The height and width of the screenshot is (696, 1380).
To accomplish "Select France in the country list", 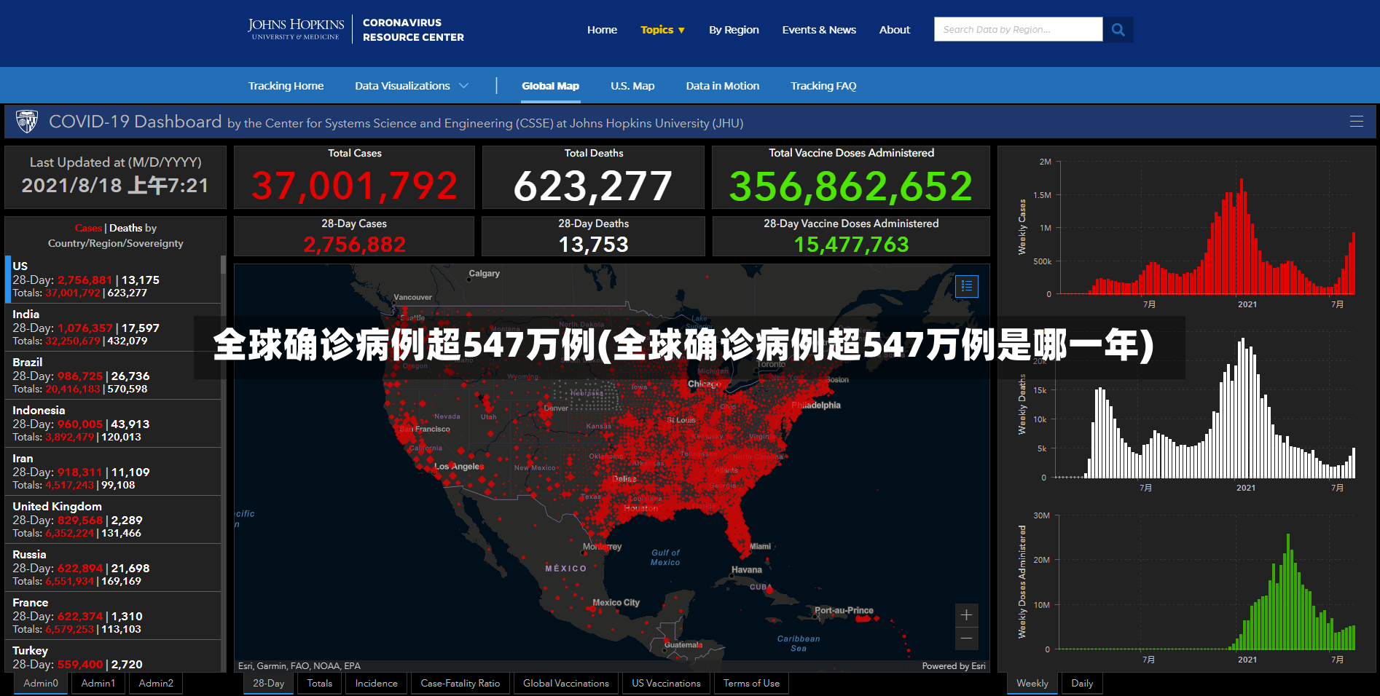I will click(x=113, y=615).
